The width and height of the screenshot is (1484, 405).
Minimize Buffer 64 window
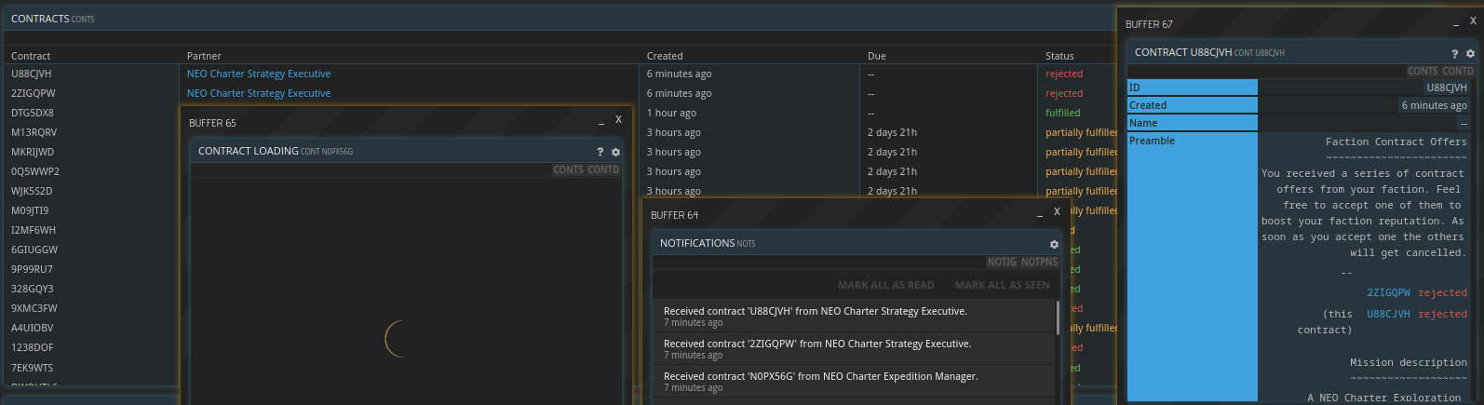(1040, 214)
